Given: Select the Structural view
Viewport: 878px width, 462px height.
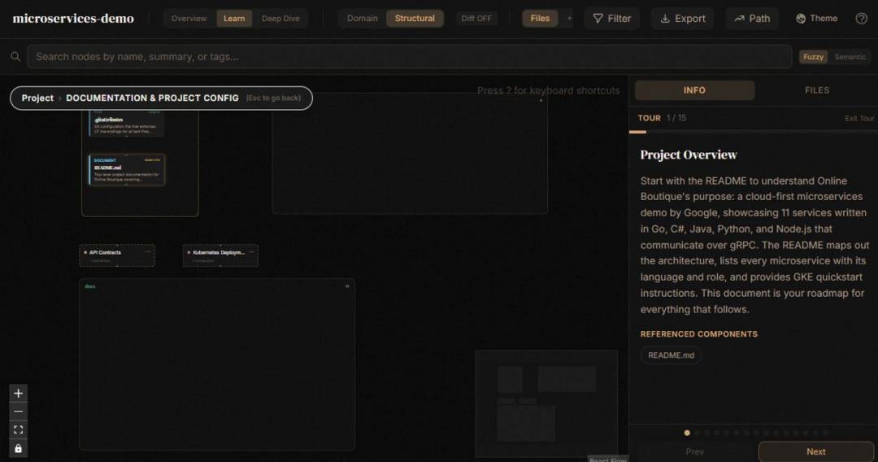Looking at the screenshot, I should coord(415,19).
